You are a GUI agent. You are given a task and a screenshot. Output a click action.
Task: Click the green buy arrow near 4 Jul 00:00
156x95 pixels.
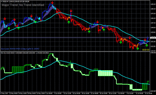(x=121, y=42)
